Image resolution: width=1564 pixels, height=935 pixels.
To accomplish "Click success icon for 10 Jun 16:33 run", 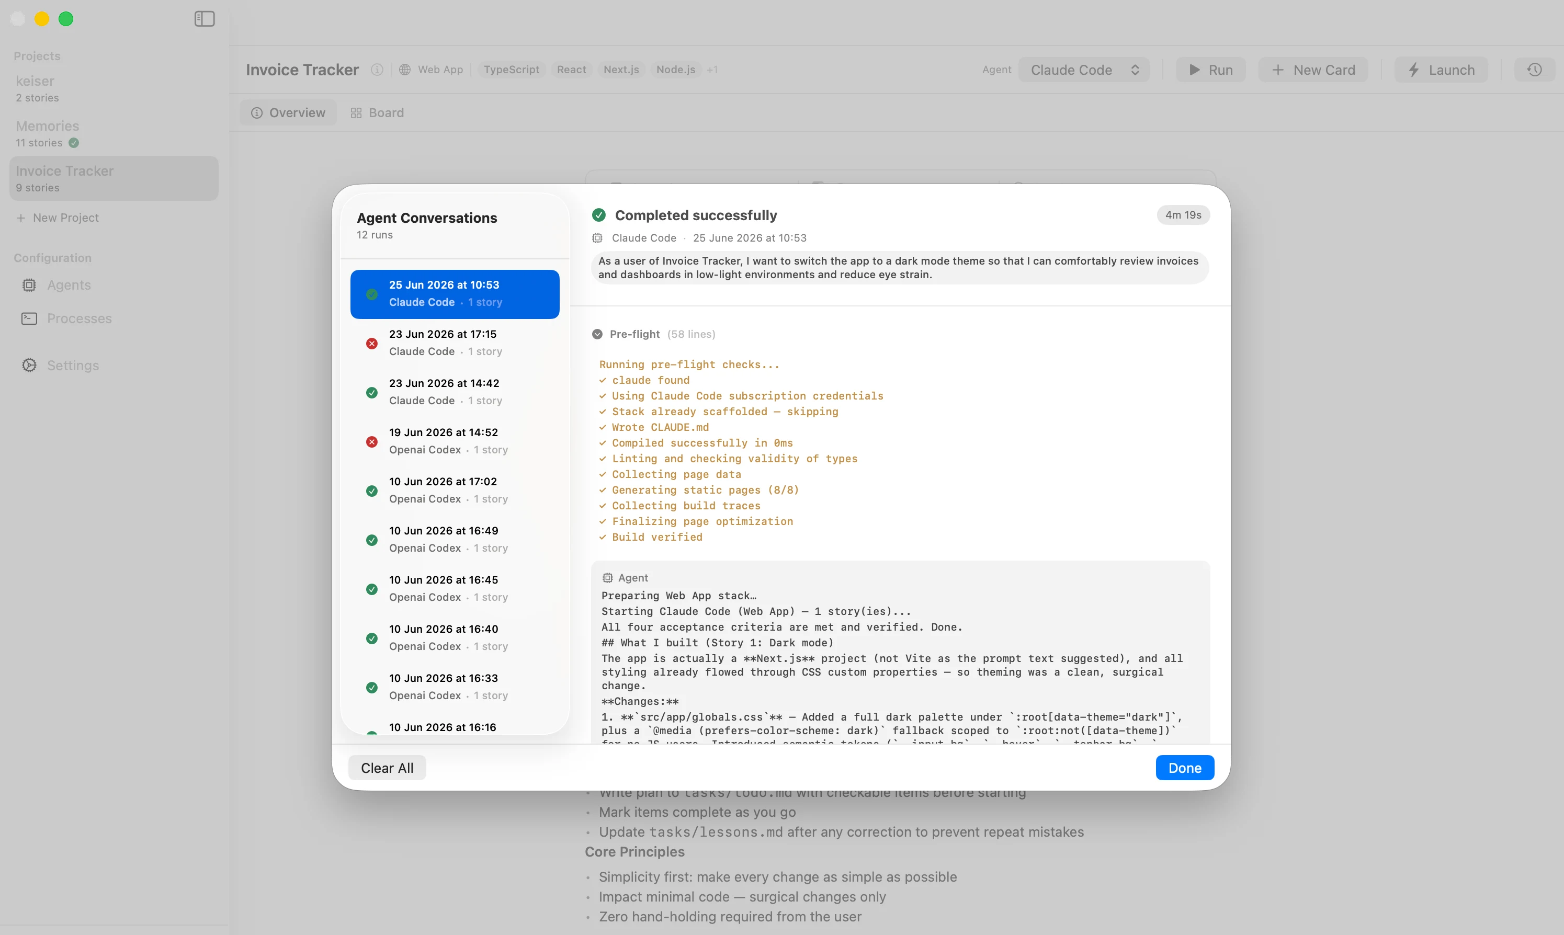I will [372, 687].
